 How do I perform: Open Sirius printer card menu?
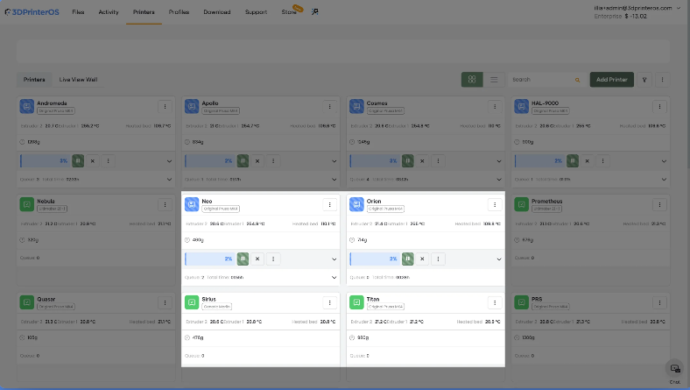[x=329, y=302]
